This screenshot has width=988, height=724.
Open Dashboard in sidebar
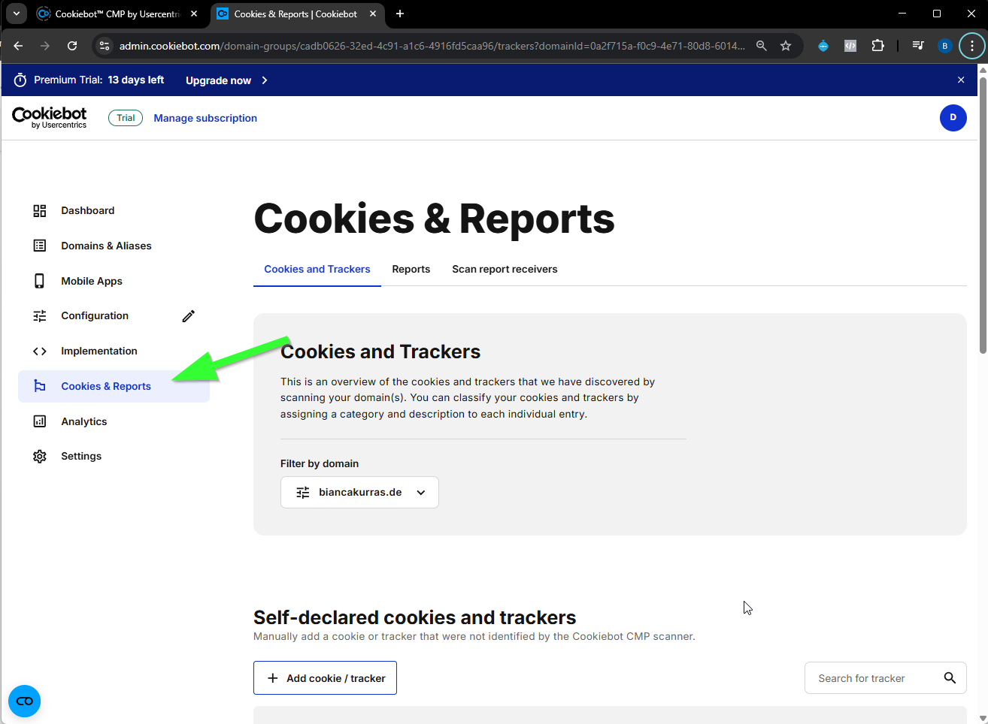click(x=88, y=211)
